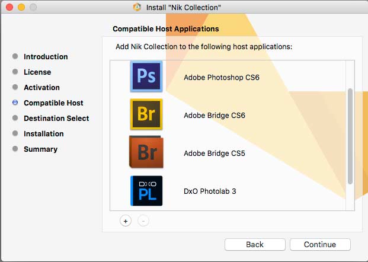
Task: Select the Adobe Bridge CS5 label
Action: tap(215, 154)
